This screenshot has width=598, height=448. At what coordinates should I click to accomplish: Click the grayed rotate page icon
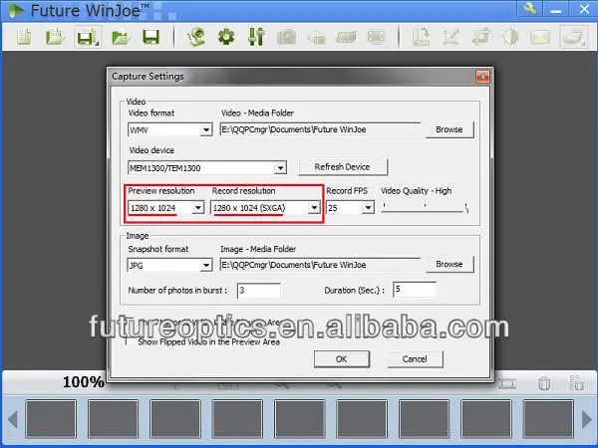pos(421,38)
